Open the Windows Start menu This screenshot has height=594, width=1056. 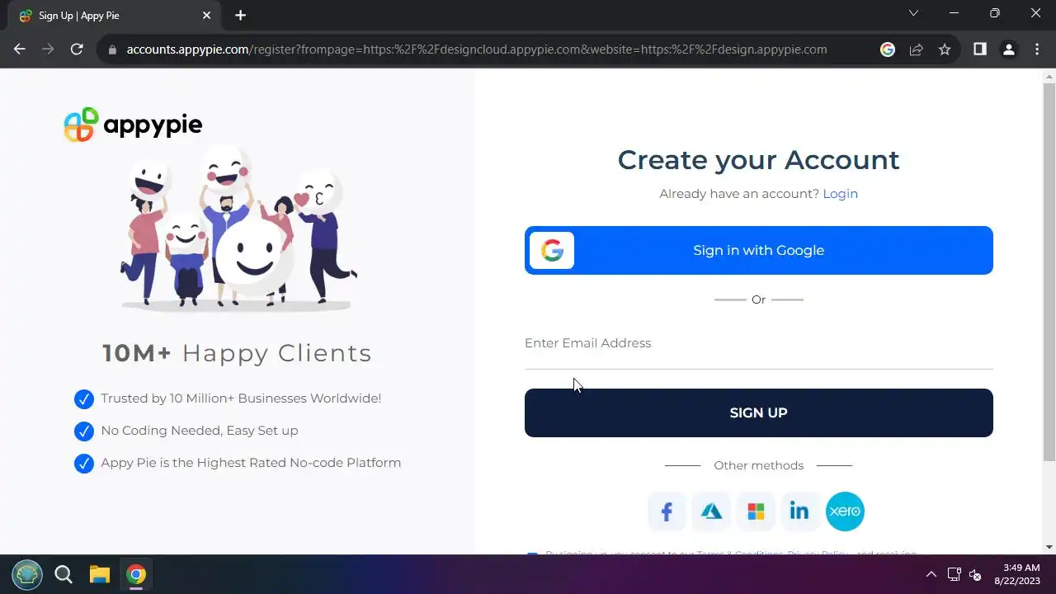pos(27,574)
